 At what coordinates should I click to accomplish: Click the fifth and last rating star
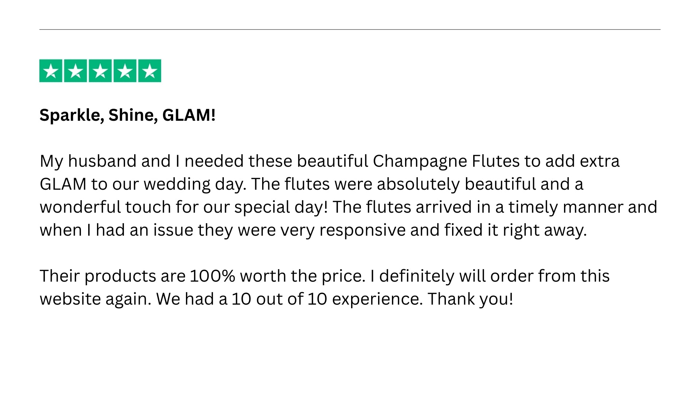coord(149,71)
